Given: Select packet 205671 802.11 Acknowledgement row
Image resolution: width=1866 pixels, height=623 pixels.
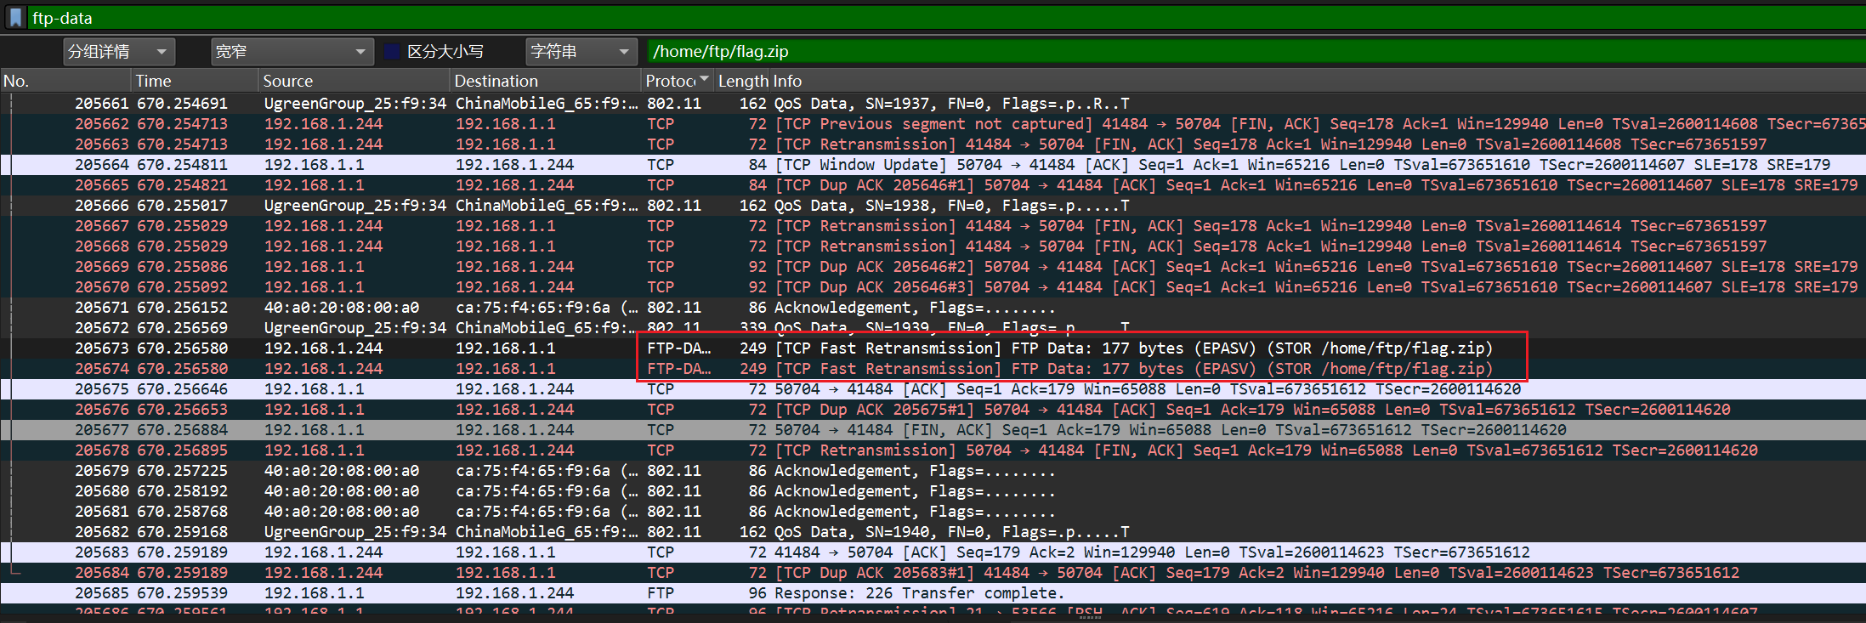Looking at the screenshot, I should pyautogui.click(x=850, y=308).
